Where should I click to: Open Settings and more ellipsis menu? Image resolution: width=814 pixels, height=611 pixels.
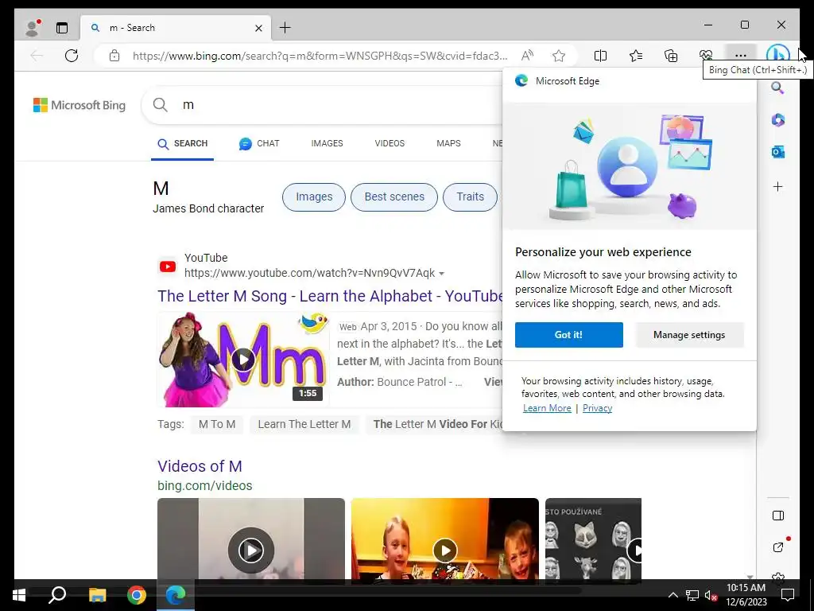[741, 56]
